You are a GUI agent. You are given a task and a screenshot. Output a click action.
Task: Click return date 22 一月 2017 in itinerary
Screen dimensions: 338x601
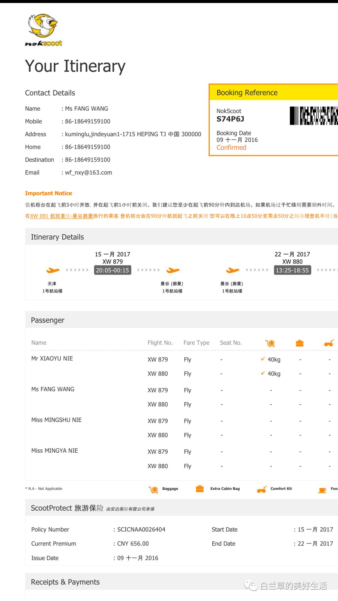click(292, 254)
